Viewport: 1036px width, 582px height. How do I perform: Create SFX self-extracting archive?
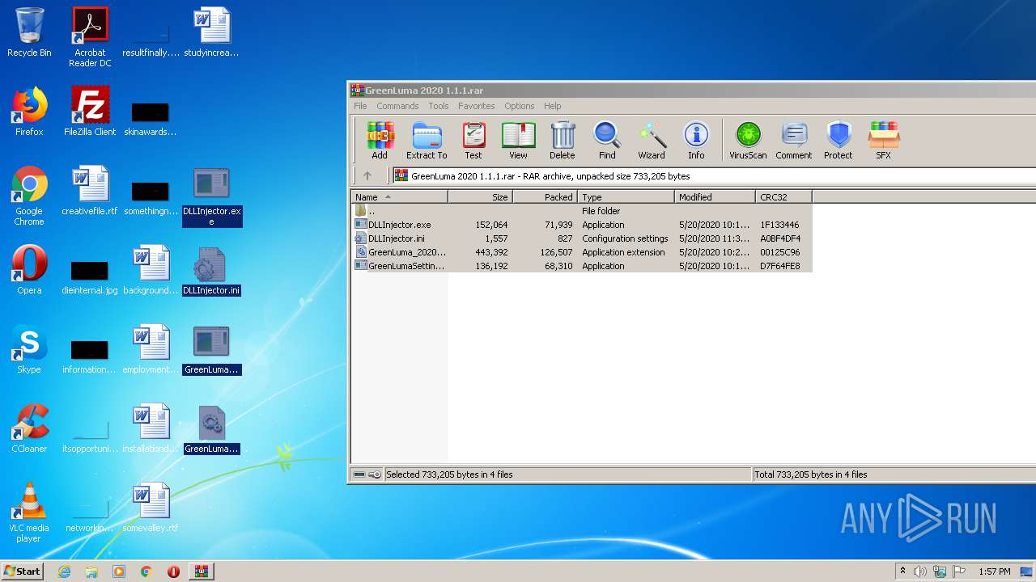[884, 141]
